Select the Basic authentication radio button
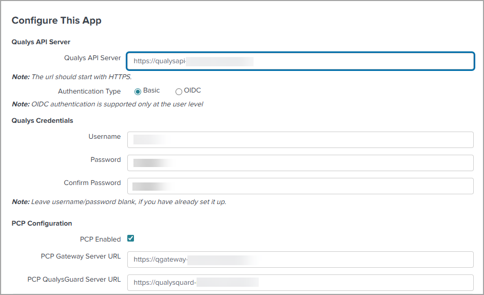Screen dimensions: 484x295 (138, 91)
